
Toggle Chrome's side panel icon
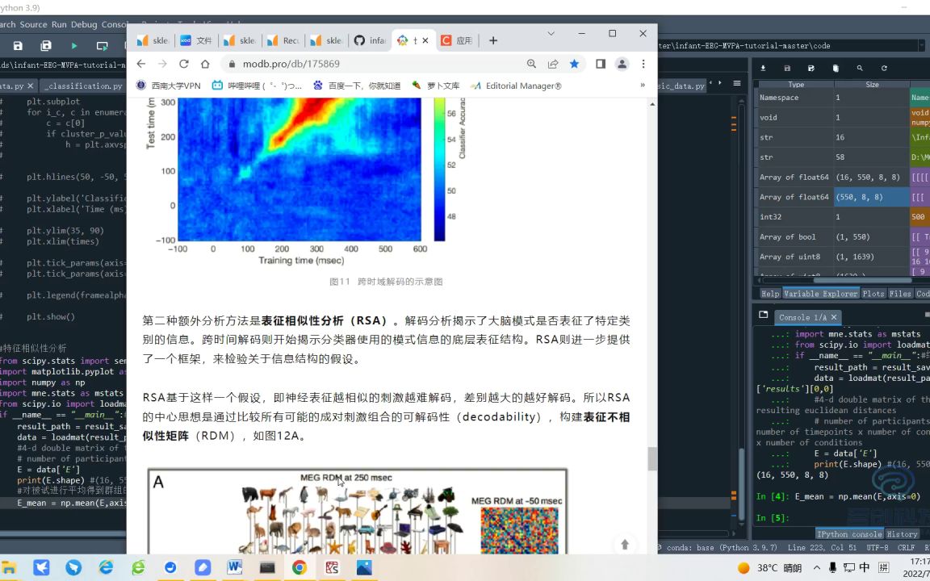pos(599,64)
